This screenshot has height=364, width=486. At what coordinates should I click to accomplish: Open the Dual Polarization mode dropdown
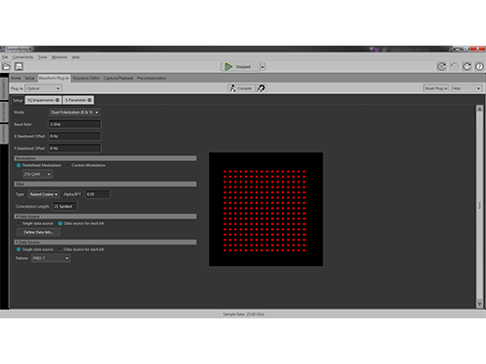(75, 113)
